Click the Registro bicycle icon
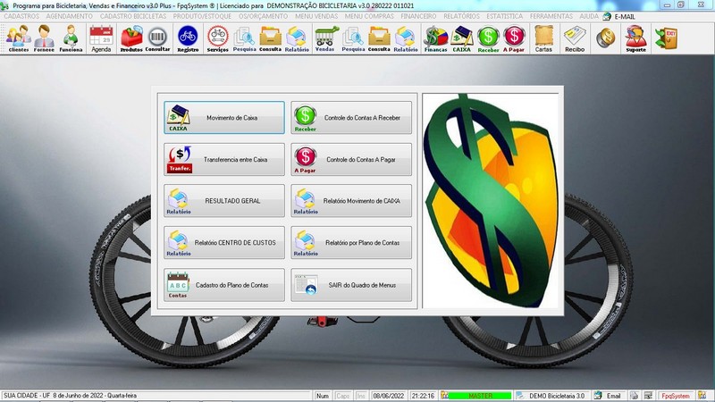This screenshot has height=402, width=715. (188, 38)
